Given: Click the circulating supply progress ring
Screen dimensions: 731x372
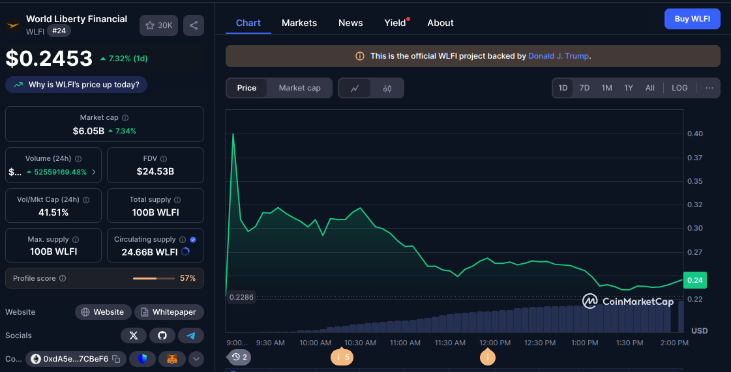Looking at the screenshot, I should 185,252.
